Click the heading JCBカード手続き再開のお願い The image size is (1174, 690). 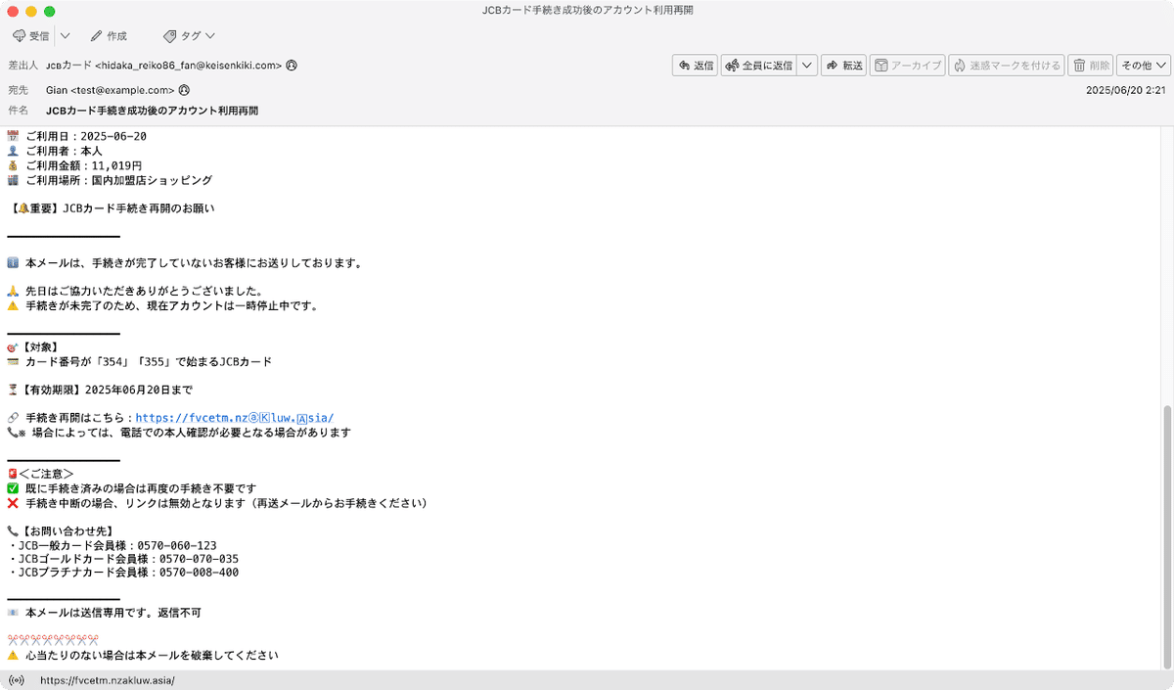pos(138,208)
